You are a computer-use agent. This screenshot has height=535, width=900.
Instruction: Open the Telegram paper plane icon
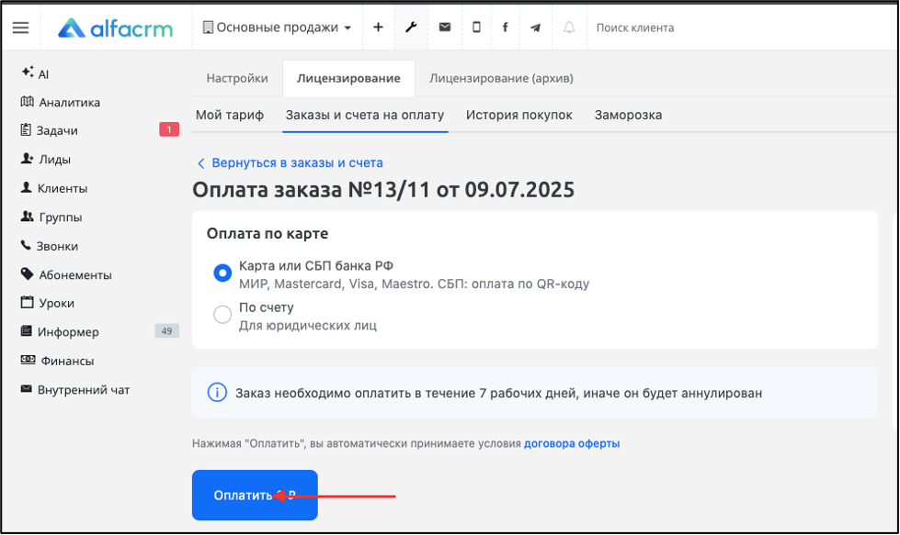[x=536, y=28]
